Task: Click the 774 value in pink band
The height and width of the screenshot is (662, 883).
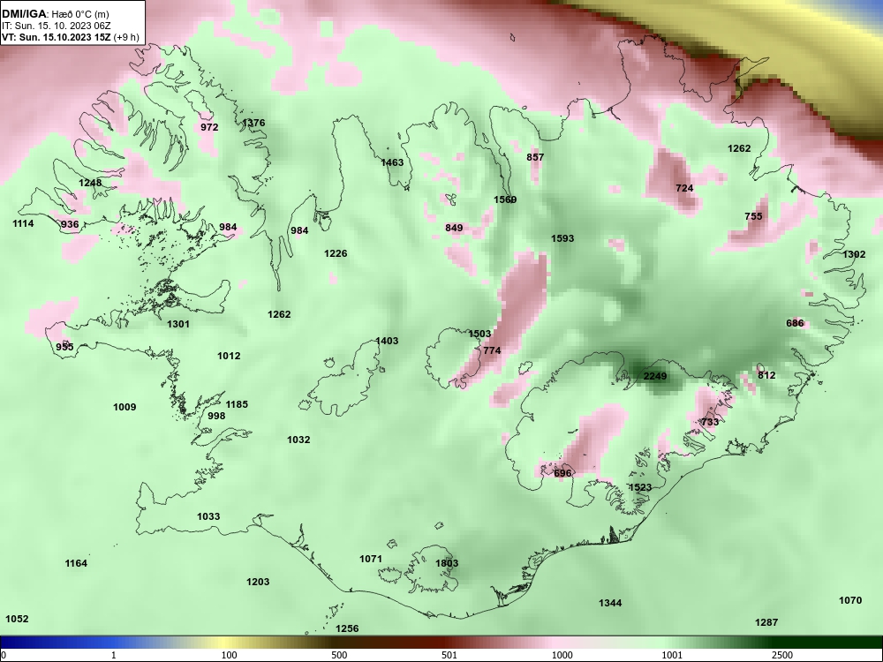Action: coord(492,350)
